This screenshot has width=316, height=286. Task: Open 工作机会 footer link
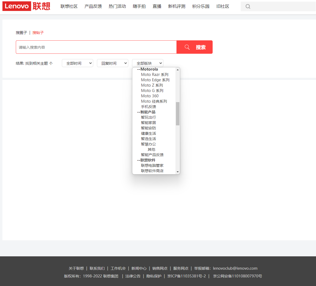[118, 268]
